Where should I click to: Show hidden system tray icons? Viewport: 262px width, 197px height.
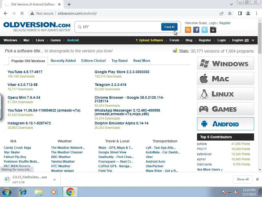[x=217, y=192]
